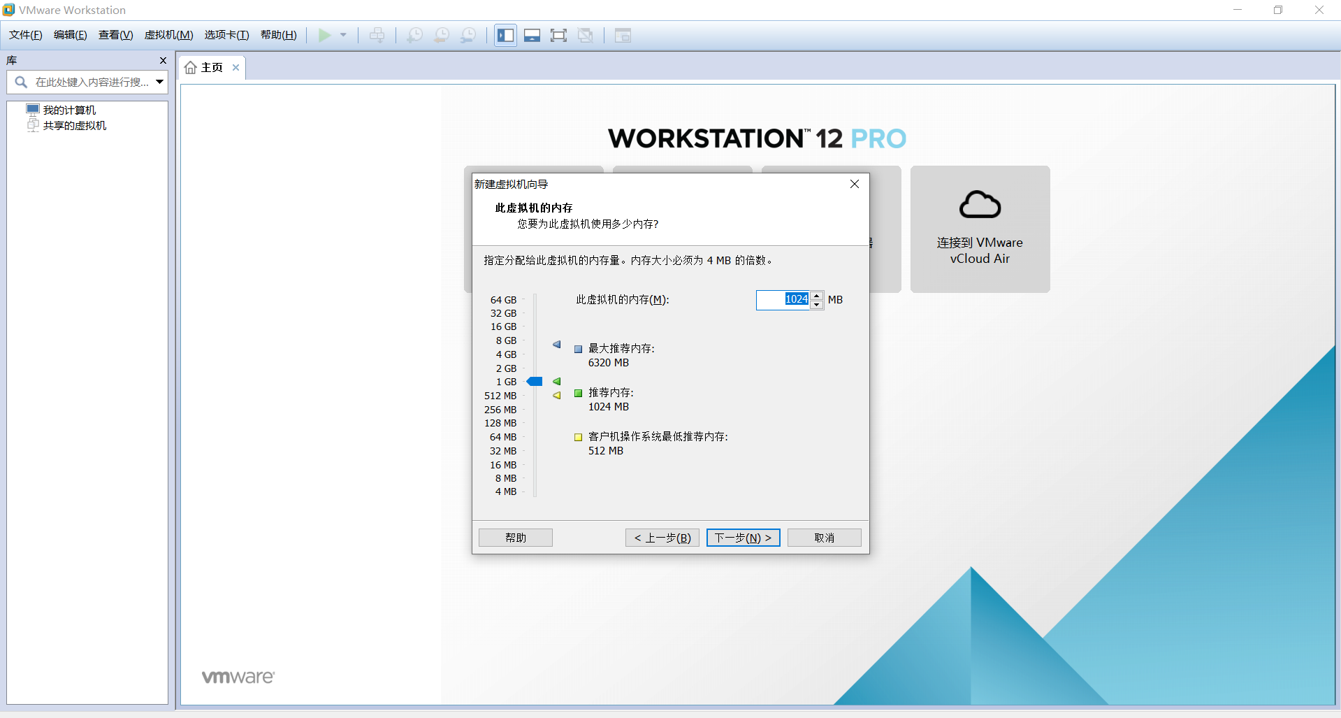Screen dimensions: 1341x718
Task: Click the house icon on the 主页 tab
Action: click(190, 68)
